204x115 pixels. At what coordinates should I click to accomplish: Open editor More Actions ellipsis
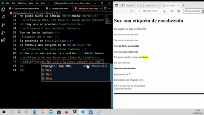[109, 8]
